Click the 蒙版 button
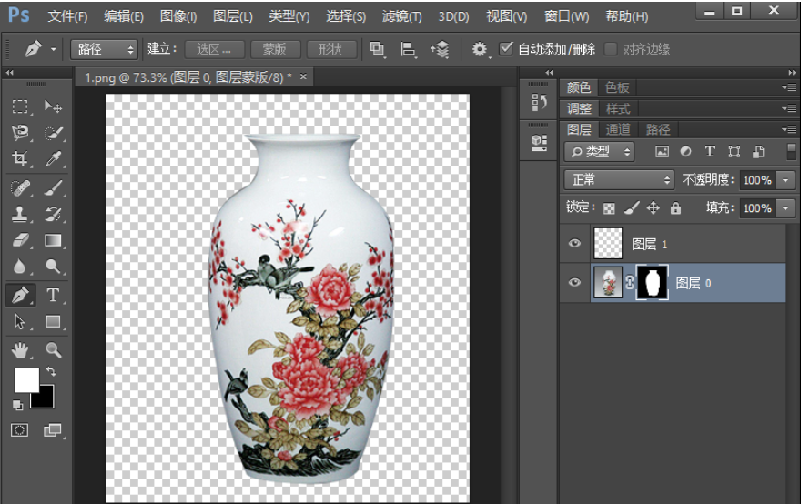Viewport: 801px width, 504px height. [274, 49]
